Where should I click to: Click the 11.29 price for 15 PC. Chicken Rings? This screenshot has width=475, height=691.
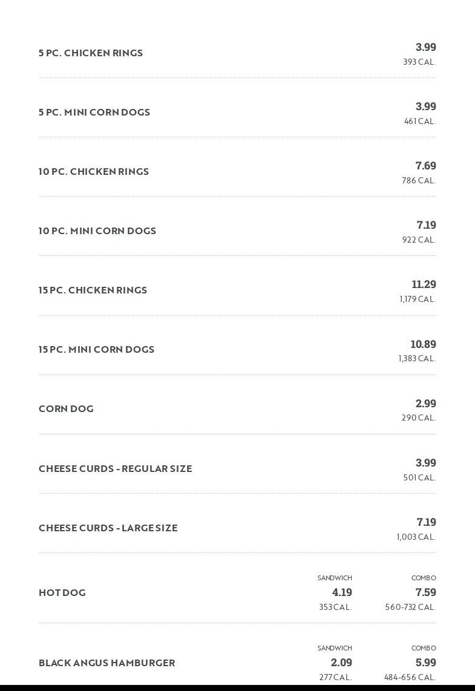click(x=424, y=284)
